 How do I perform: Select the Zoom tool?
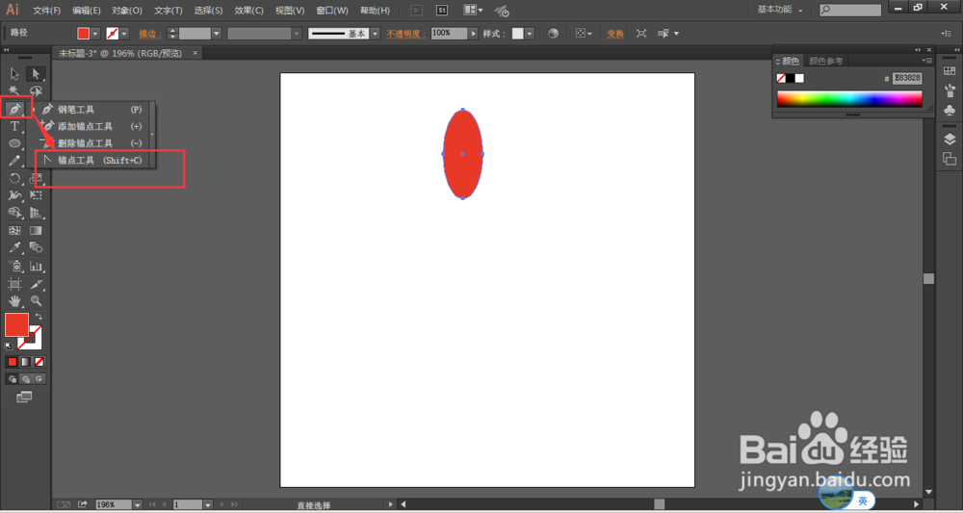(36, 300)
